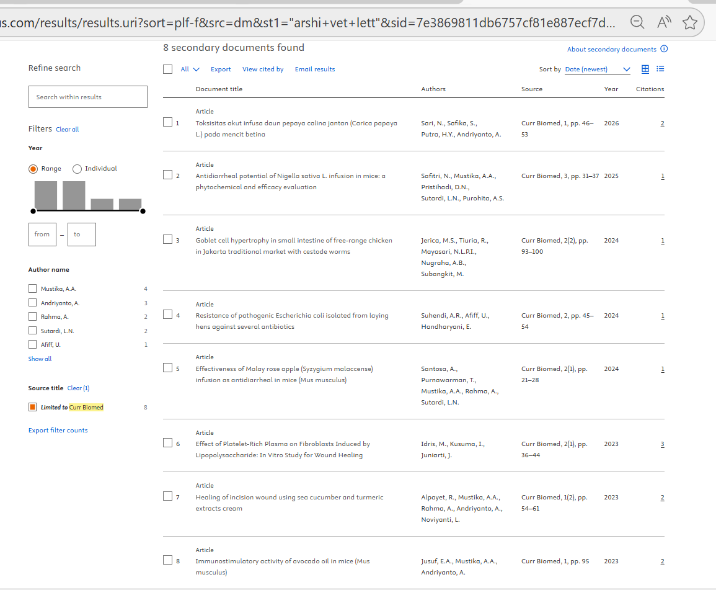Screen dimensions: 716x590
Task: Uncheck the orange Curr Biomed filter box
Action: [x=33, y=407]
